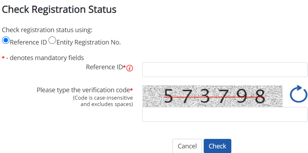Click the captcha image showing 573798
The width and height of the screenshot is (308, 153).
coord(213,96)
